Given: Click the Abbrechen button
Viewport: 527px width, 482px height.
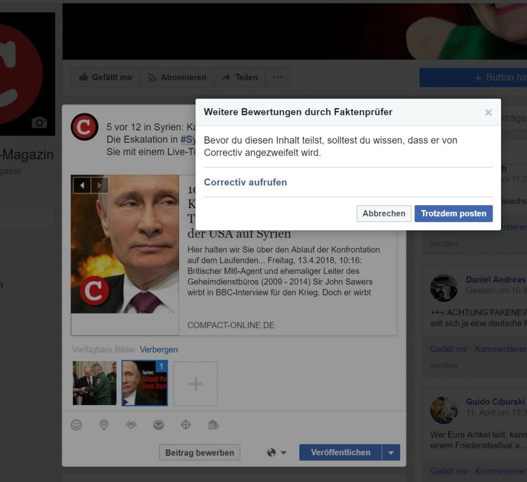Looking at the screenshot, I should (384, 214).
